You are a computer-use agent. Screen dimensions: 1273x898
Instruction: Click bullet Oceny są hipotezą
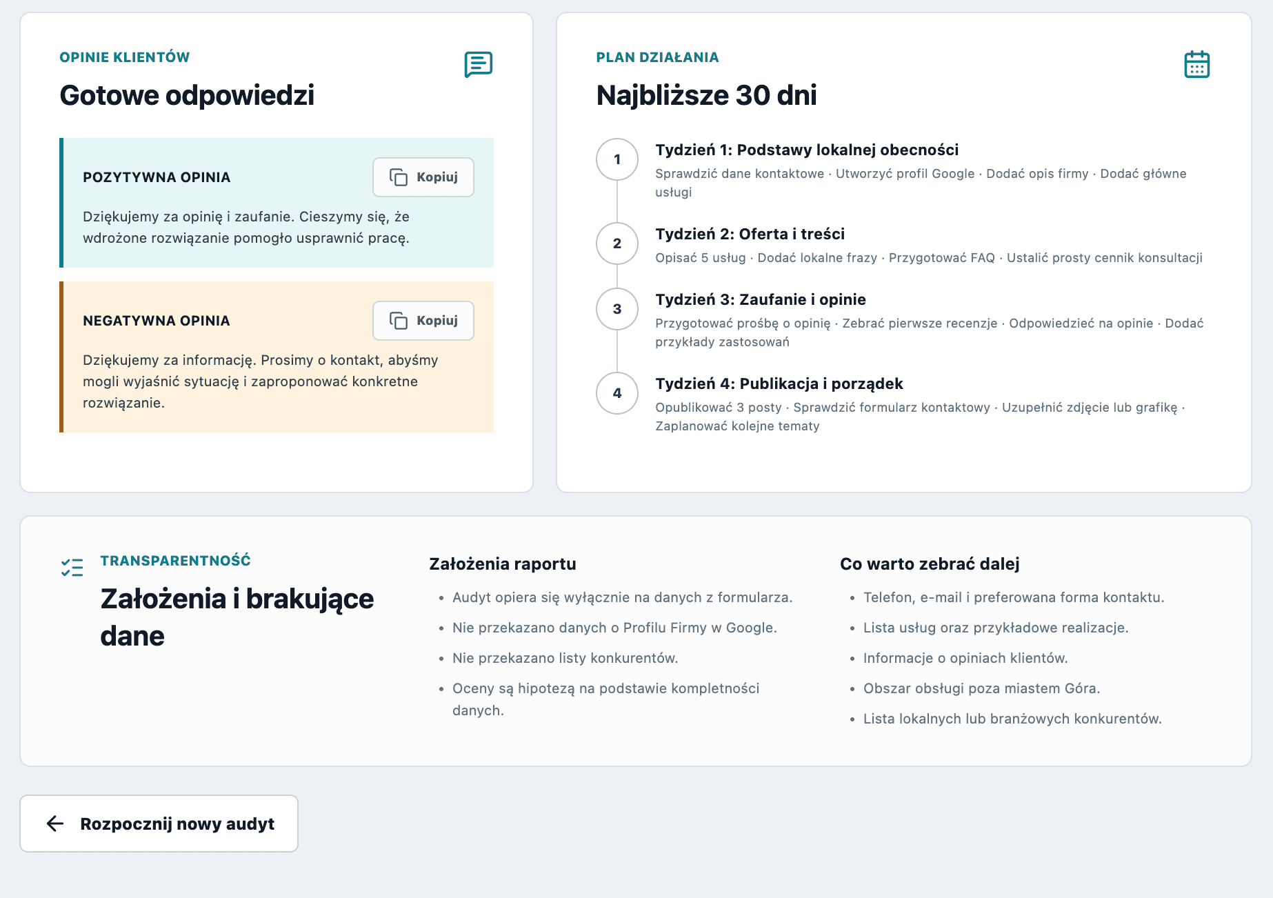[x=606, y=699]
